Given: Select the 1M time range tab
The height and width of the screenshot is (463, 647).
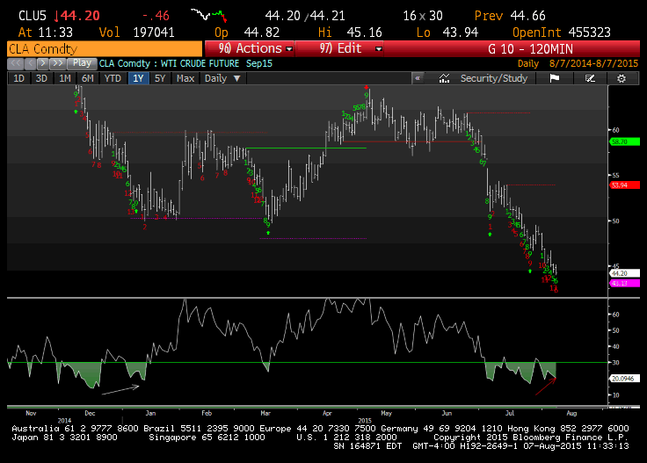Looking at the screenshot, I should (65, 78).
